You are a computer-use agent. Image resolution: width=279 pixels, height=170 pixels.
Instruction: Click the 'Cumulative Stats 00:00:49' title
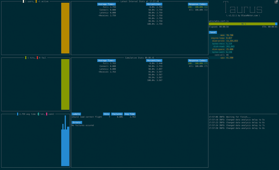[x=139, y=58]
